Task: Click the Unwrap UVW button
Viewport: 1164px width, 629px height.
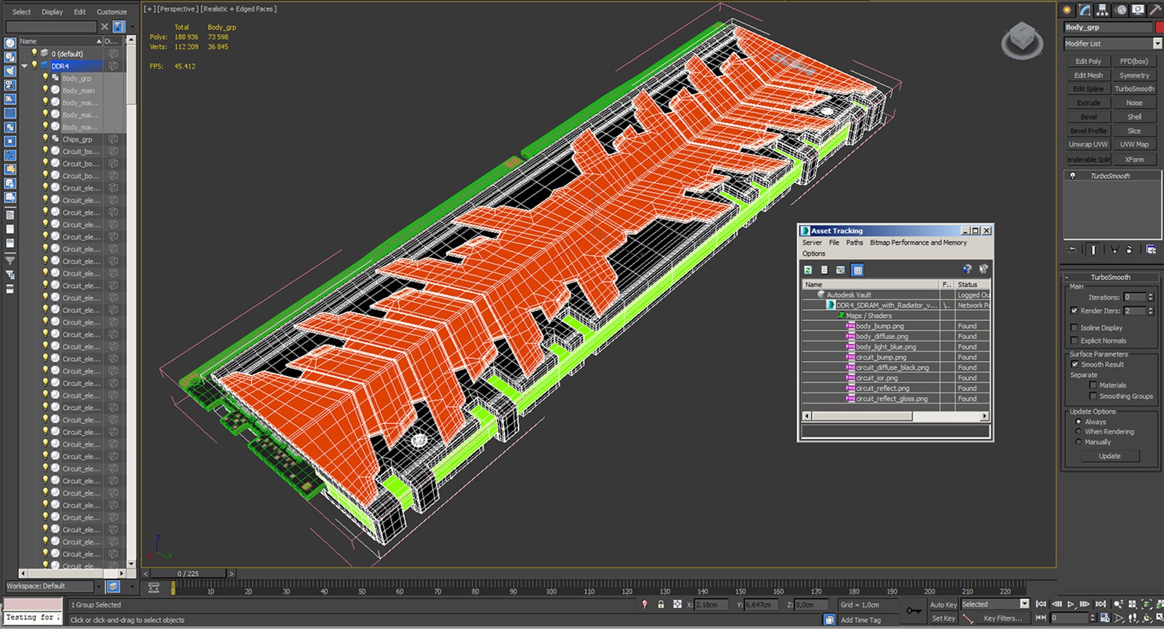Action: pos(1088,144)
